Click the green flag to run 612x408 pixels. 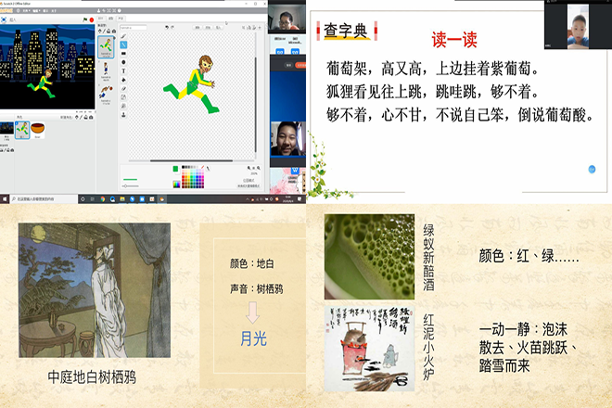84,19
